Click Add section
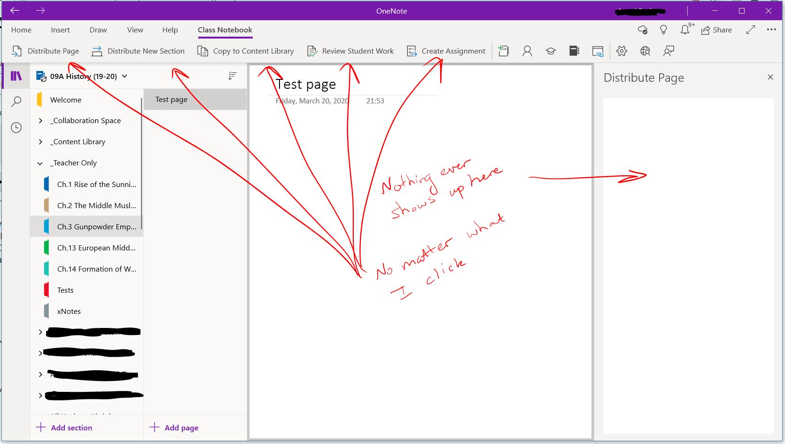 64,428
